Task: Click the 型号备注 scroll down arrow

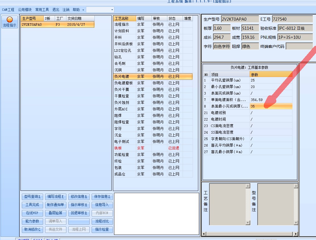Action: click(x=296, y=223)
